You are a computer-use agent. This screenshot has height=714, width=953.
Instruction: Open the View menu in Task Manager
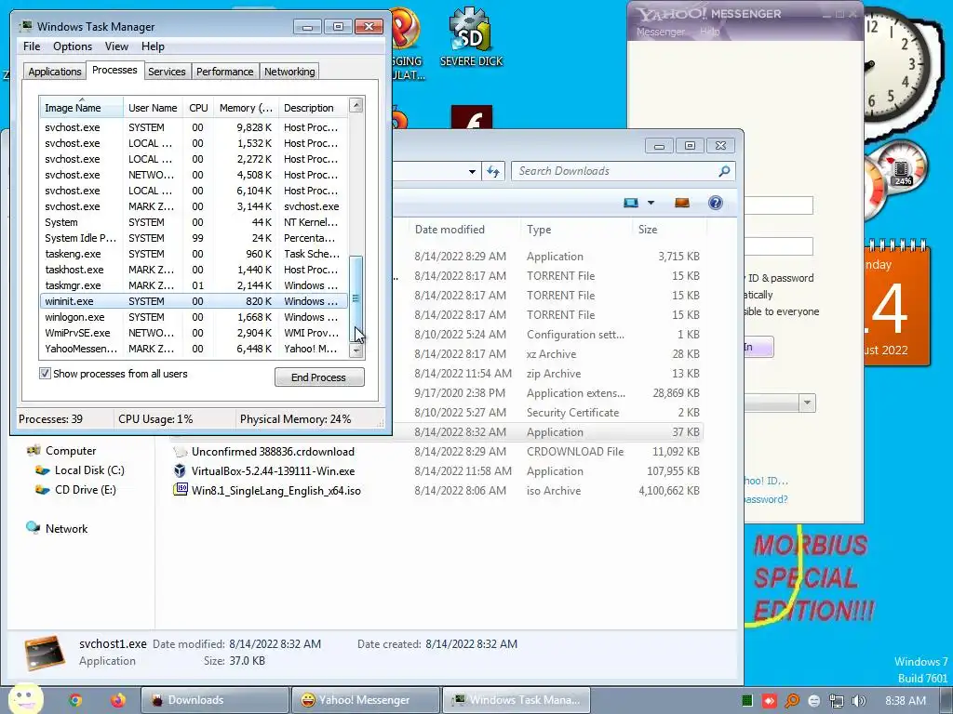tap(116, 46)
